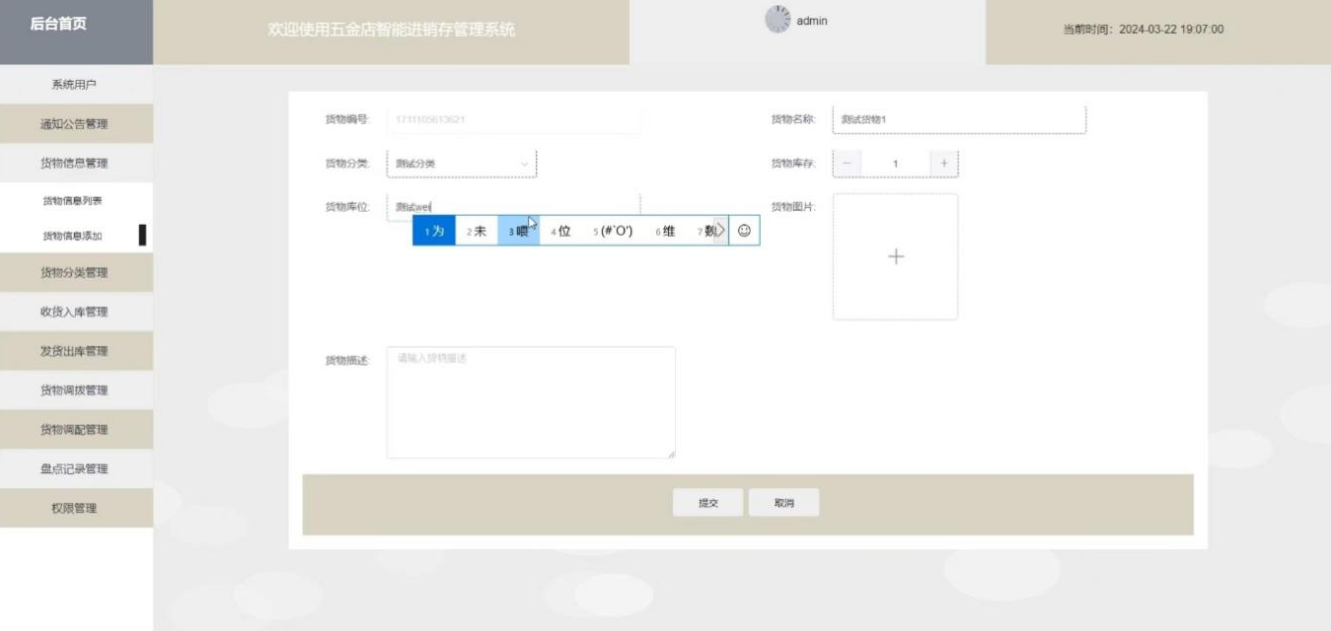Click the 货物库存 quantity value
1331x631 pixels.
[895, 164]
